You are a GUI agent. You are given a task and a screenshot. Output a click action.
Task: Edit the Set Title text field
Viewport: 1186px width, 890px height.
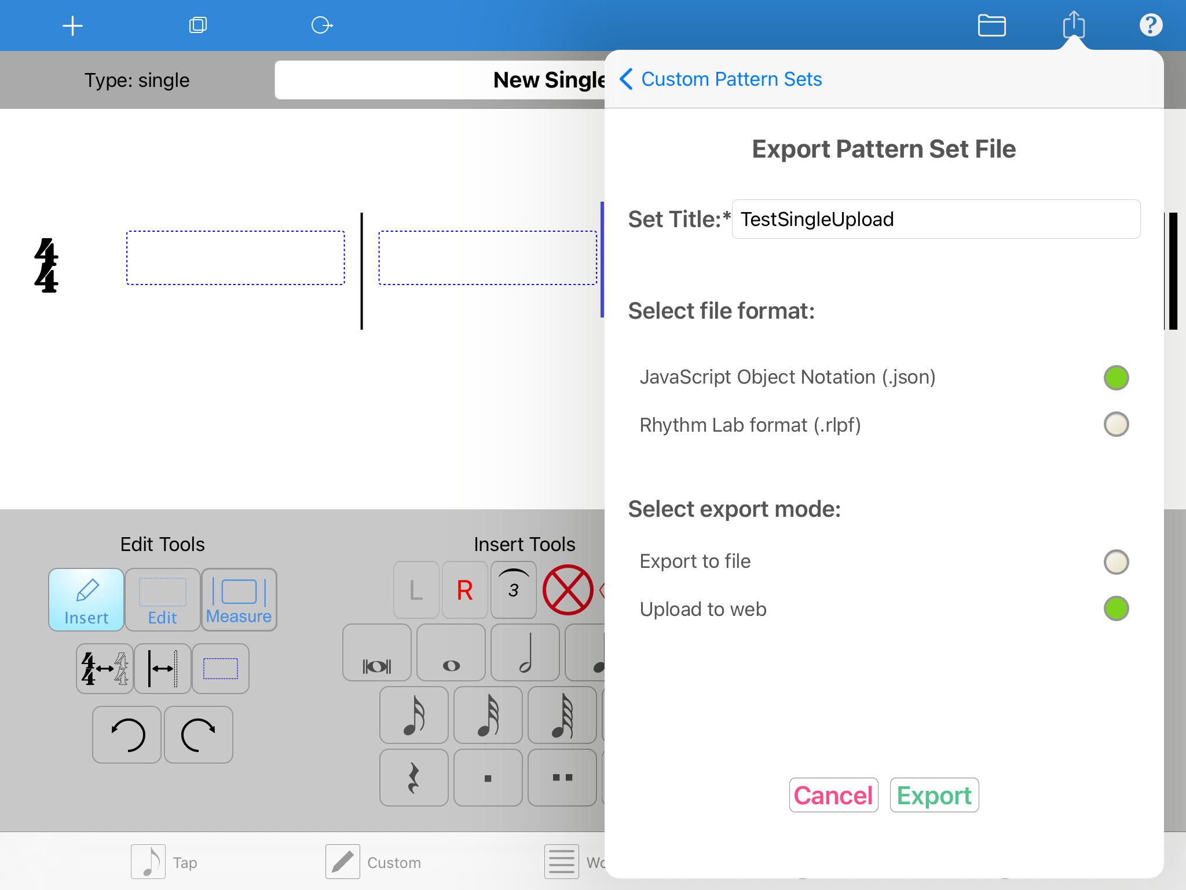[x=936, y=219]
